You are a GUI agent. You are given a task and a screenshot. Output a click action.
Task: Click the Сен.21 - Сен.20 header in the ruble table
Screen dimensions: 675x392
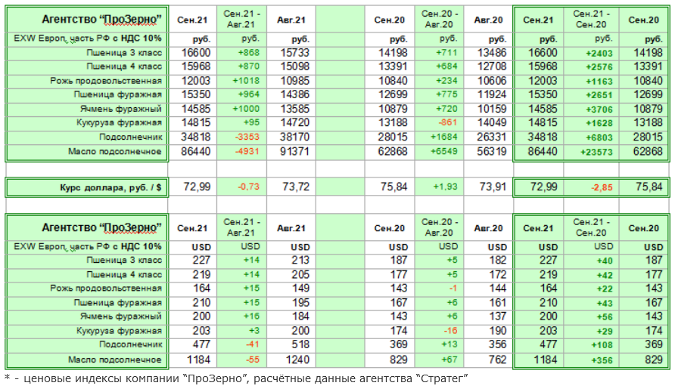tap(591, 20)
